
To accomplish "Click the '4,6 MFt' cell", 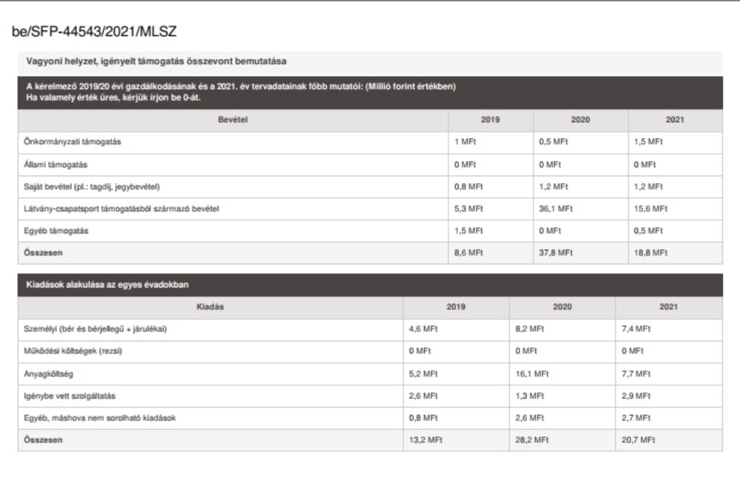I will (423, 329).
